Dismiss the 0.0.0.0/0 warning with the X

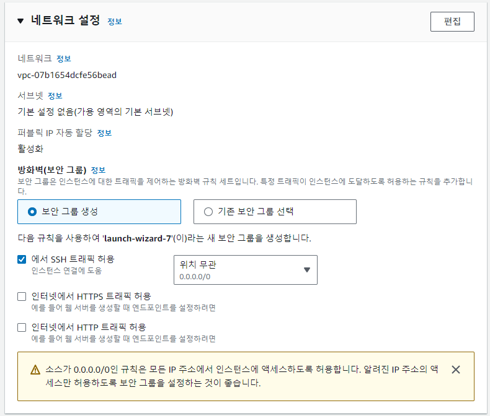pos(456,370)
